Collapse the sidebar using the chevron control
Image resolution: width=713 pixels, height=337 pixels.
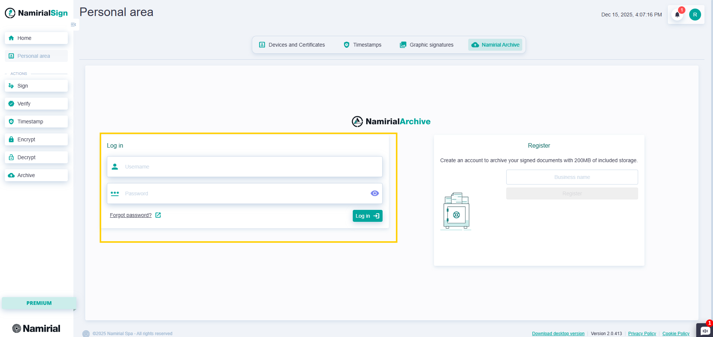coord(73,25)
